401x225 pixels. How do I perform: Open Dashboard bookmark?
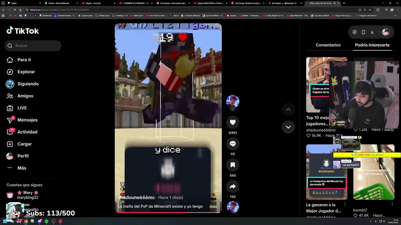point(45,15)
